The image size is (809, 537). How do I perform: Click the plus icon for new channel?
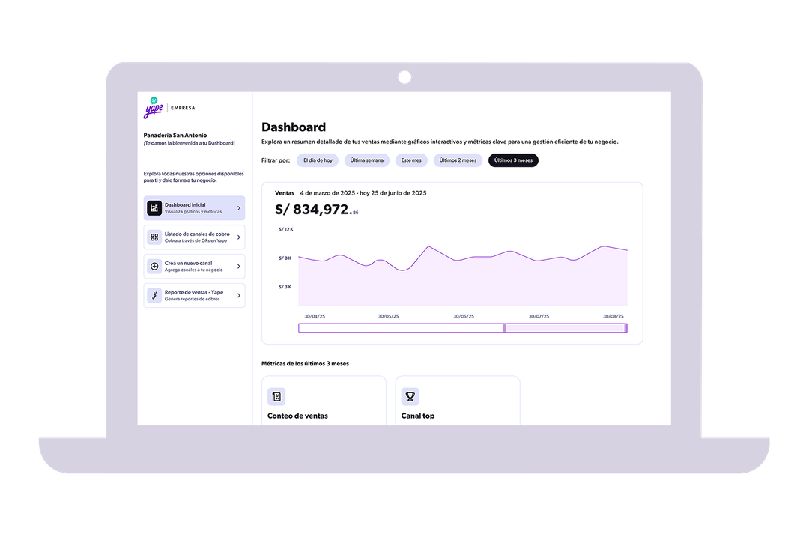pyautogui.click(x=154, y=266)
